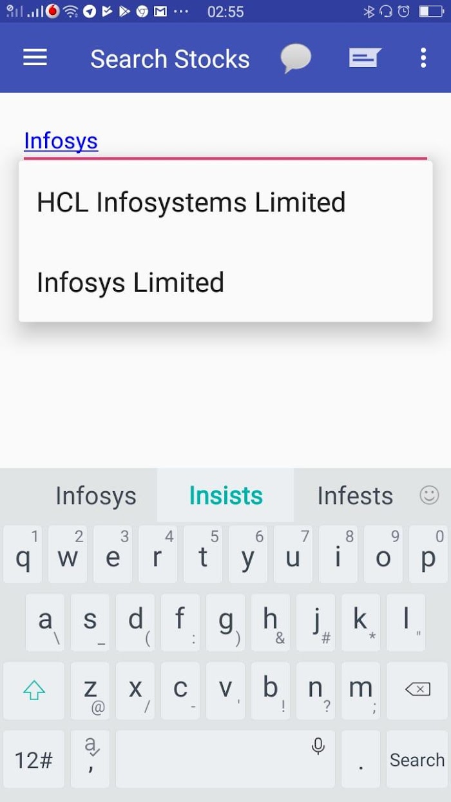Pick the Insists keyboard suggestion
Viewport: 451px width, 802px height.
(x=225, y=496)
